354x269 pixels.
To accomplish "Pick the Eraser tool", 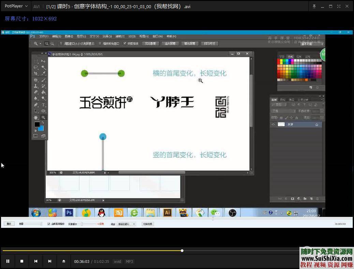I will (x=36, y=92).
